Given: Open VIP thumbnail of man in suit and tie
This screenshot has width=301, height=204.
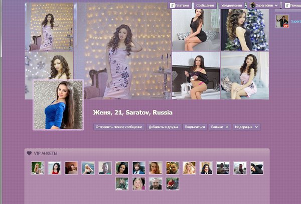Looking at the screenshot, I should 139,168.
